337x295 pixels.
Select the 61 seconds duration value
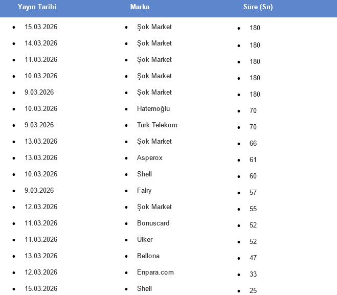click(253, 160)
